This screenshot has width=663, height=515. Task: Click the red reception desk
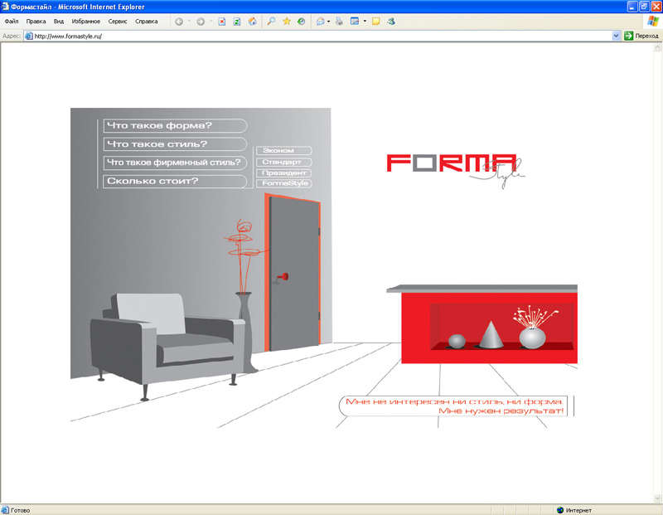coord(482,324)
